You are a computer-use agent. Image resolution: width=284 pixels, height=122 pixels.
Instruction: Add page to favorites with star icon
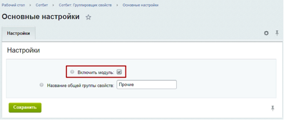click(88, 18)
